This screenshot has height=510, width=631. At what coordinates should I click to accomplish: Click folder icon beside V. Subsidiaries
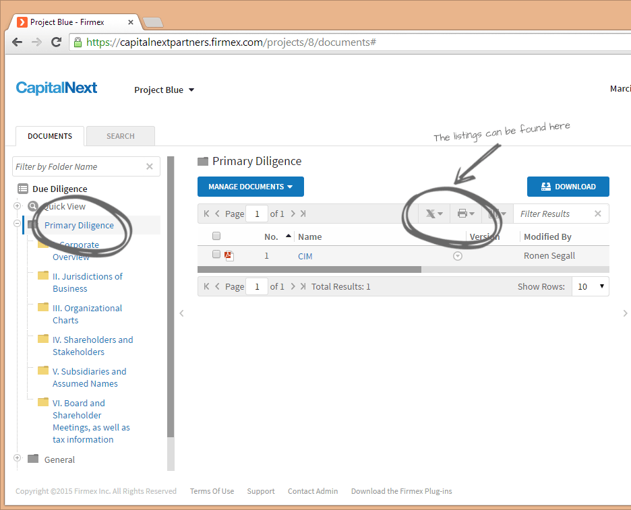[43, 371]
